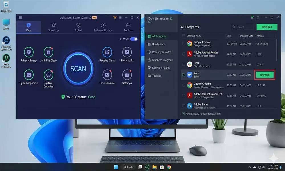Click the Uninstall button in the Zoom row
Screen dimensions: 285x171
tap(265, 75)
